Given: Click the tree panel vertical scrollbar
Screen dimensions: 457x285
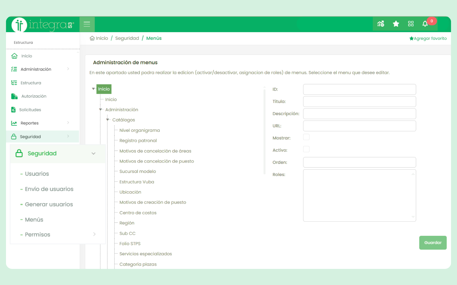Looking at the screenshot, I should coord(264,131).
